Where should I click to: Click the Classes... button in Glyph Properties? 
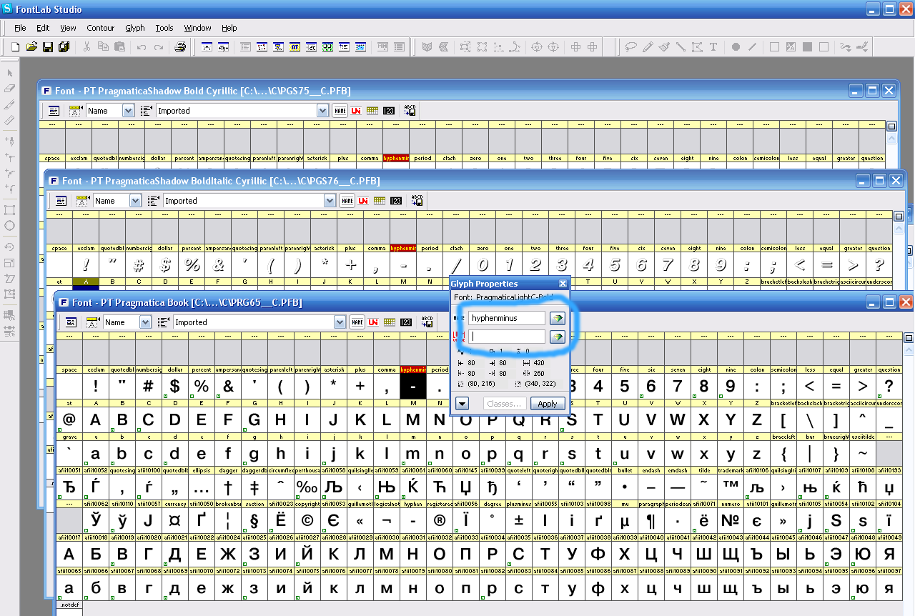click(504, 404)
